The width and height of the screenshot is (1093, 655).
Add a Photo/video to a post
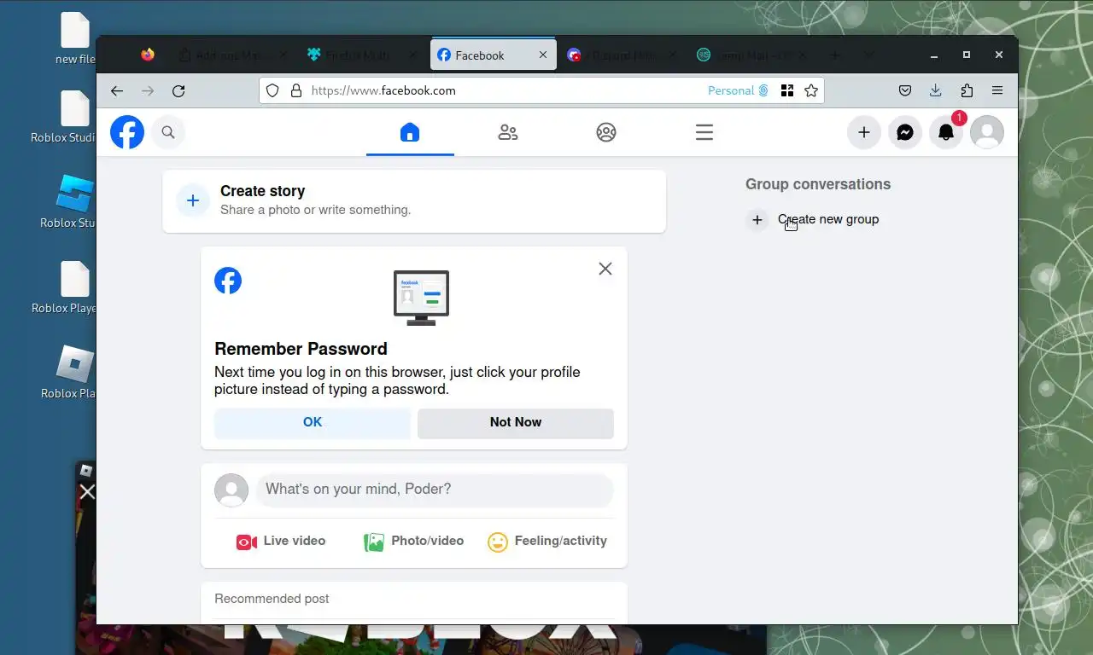414,542
